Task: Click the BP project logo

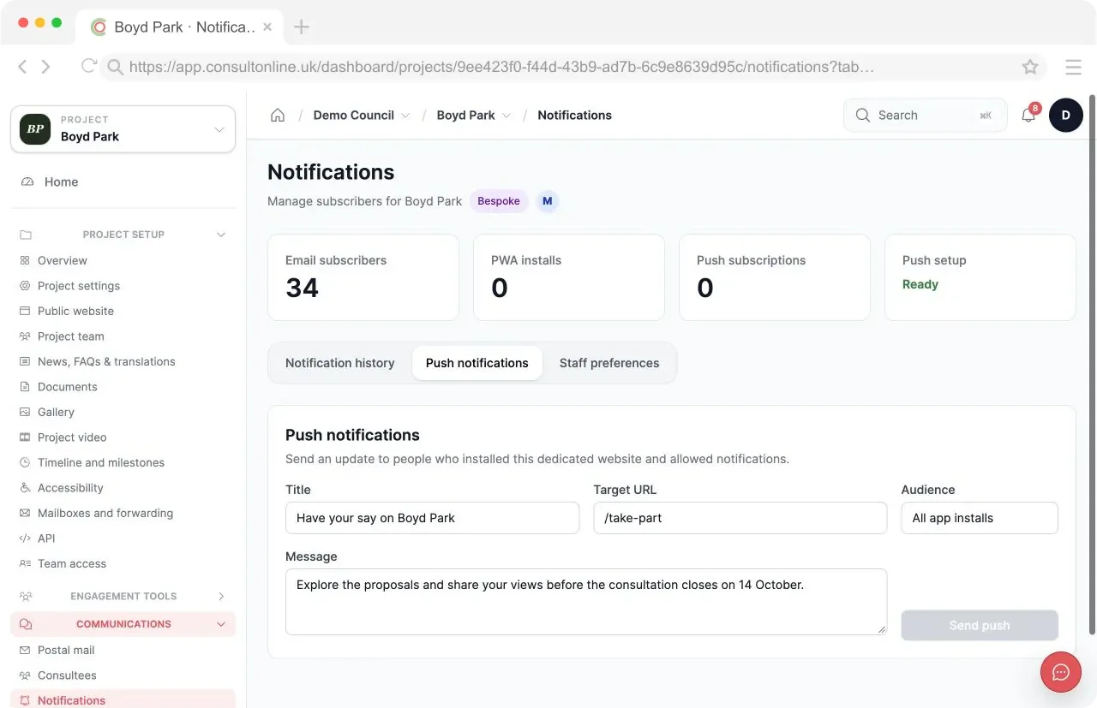Action: tap(35, 129)
